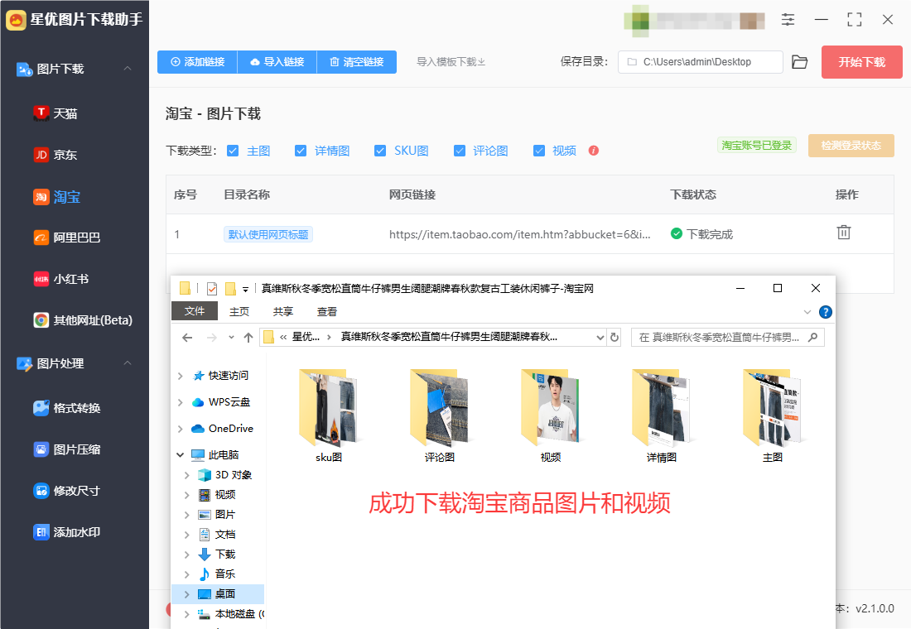Click the 默认使用网页标题 tag in row 1
Viewport: 911px width, 629px height.
tap(268, 234)
